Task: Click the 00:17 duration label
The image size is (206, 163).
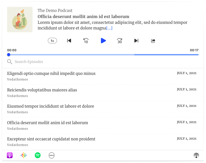Action: tap(194, 50)
